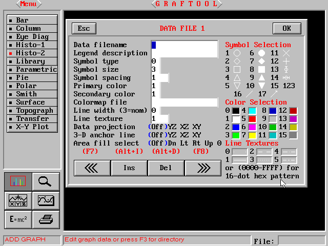The height and width of the screenshot is (246, 328).
Task: Click the Esc button
Action: coord(84,28)
